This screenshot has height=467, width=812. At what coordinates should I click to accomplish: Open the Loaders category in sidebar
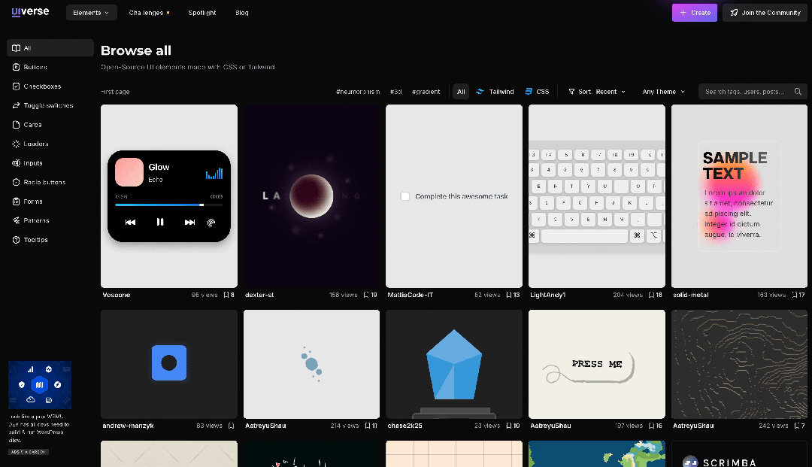point(35,144)
